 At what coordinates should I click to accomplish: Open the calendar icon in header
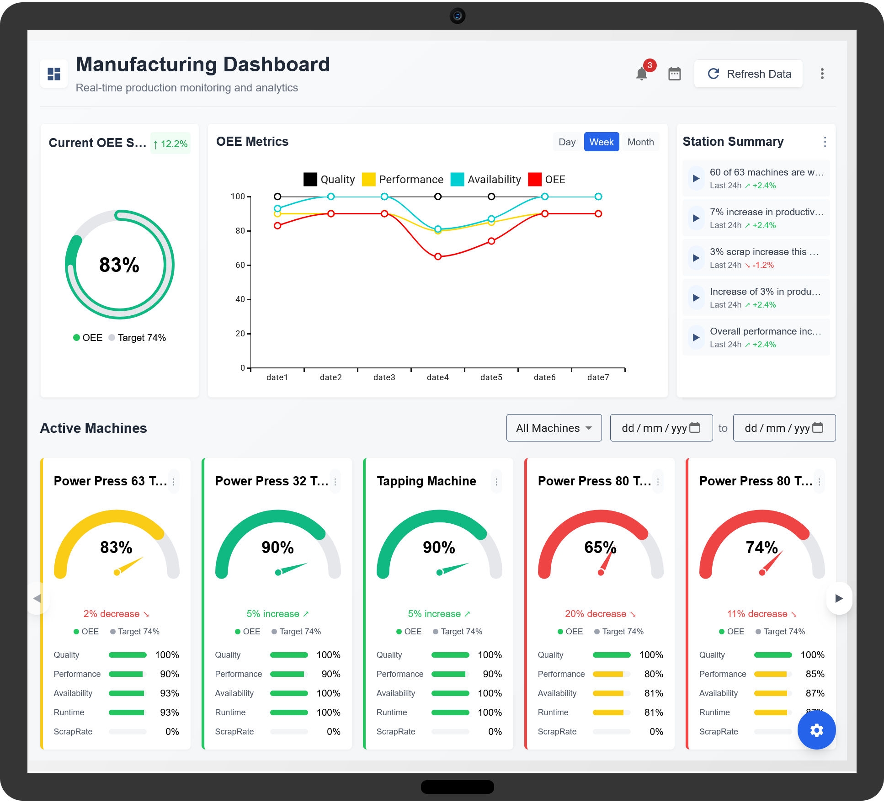(674, 74)
